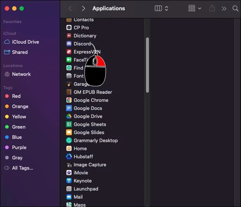Image resolution: width=241 pixels, height=207 pixels.
Task: Click the forward navigation arrow
Action: (x=83, y=8)
